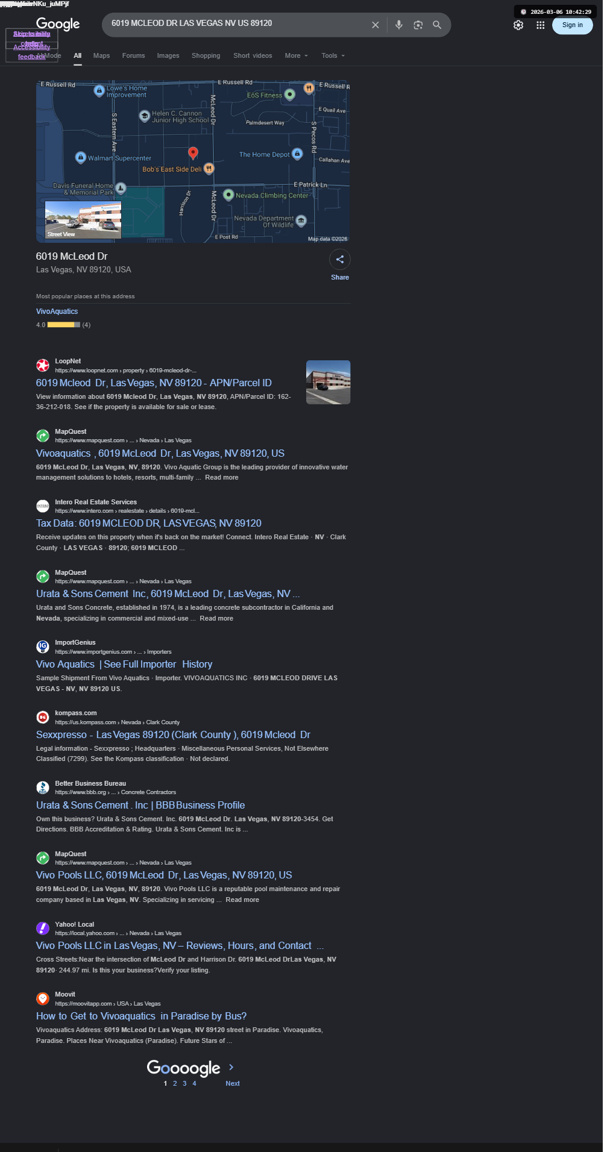Start voice search with microphone icon
This screenshot has width=610, height=1152.
pyautogui.click(x=399, y=25)
